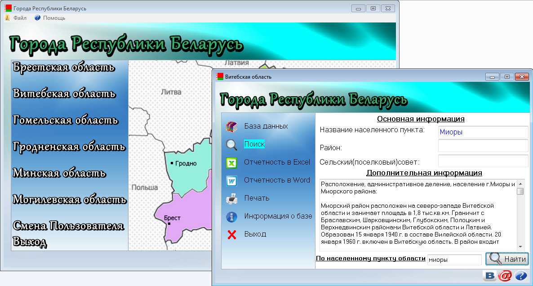Click Выход in the main window
The image size is (533, 286).
(30, 241)
